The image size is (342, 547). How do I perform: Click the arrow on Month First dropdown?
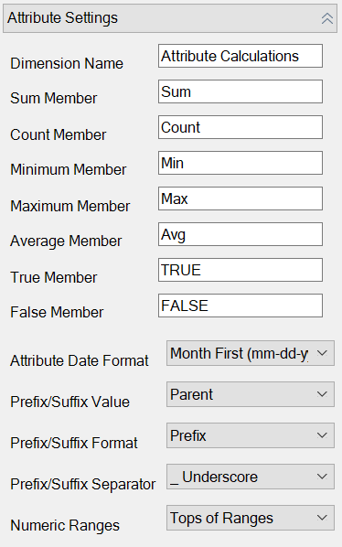click(322, 353)
